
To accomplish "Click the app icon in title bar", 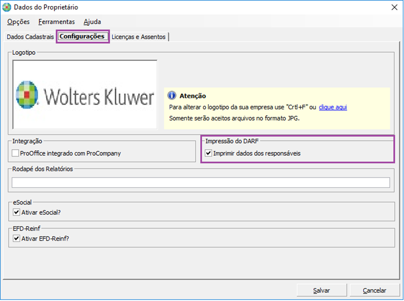I will (x=7, y=7).
